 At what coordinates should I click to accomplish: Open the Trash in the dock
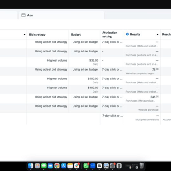coord(141,166)
